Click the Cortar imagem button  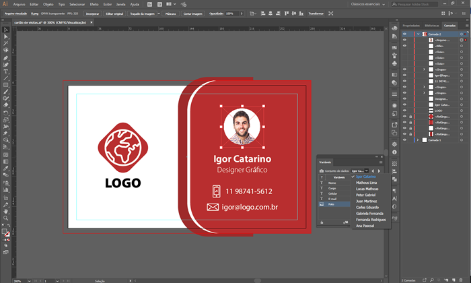193,13
